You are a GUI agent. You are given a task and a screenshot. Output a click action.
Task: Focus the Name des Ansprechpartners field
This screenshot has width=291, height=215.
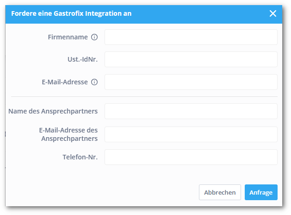[191, 111]
